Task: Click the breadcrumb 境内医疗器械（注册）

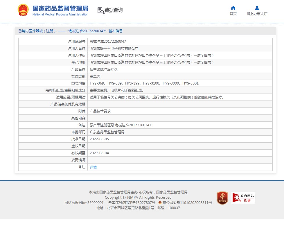Action: coord(39,31)
